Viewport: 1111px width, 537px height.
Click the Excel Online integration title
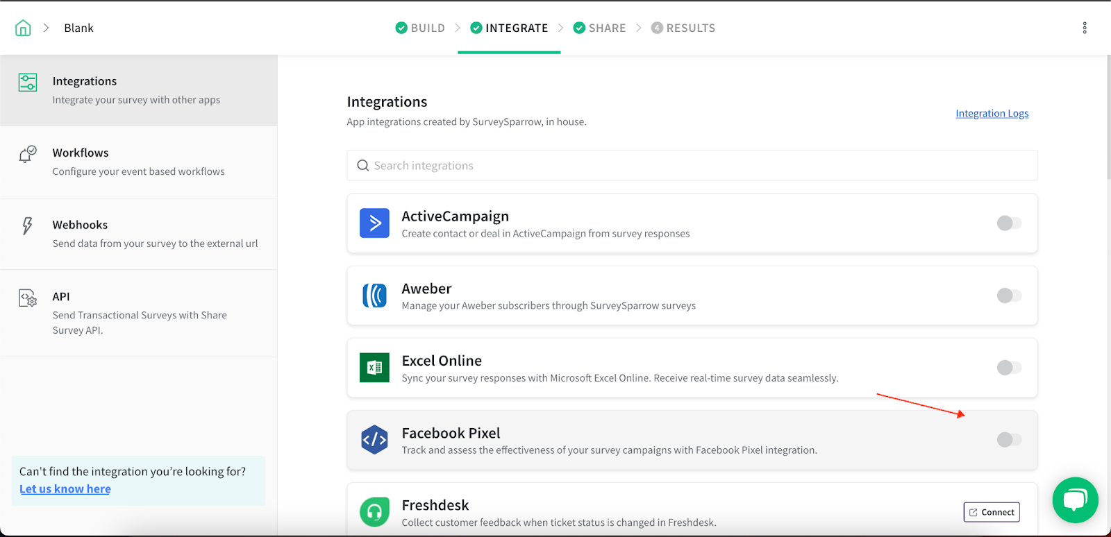442,361
